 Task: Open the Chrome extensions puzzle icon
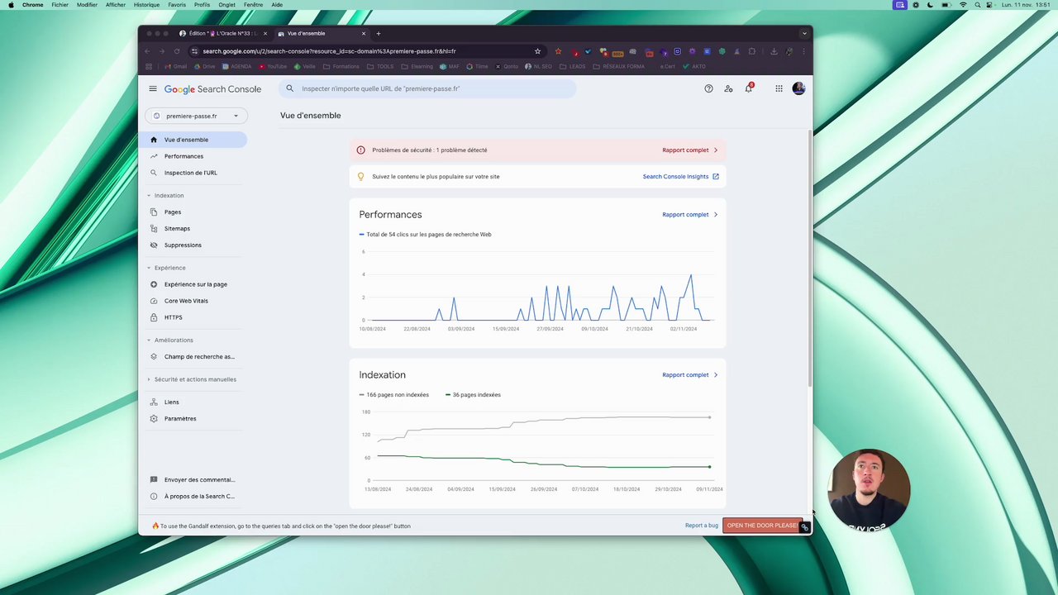pyautogui.click(x=751, y=51)
